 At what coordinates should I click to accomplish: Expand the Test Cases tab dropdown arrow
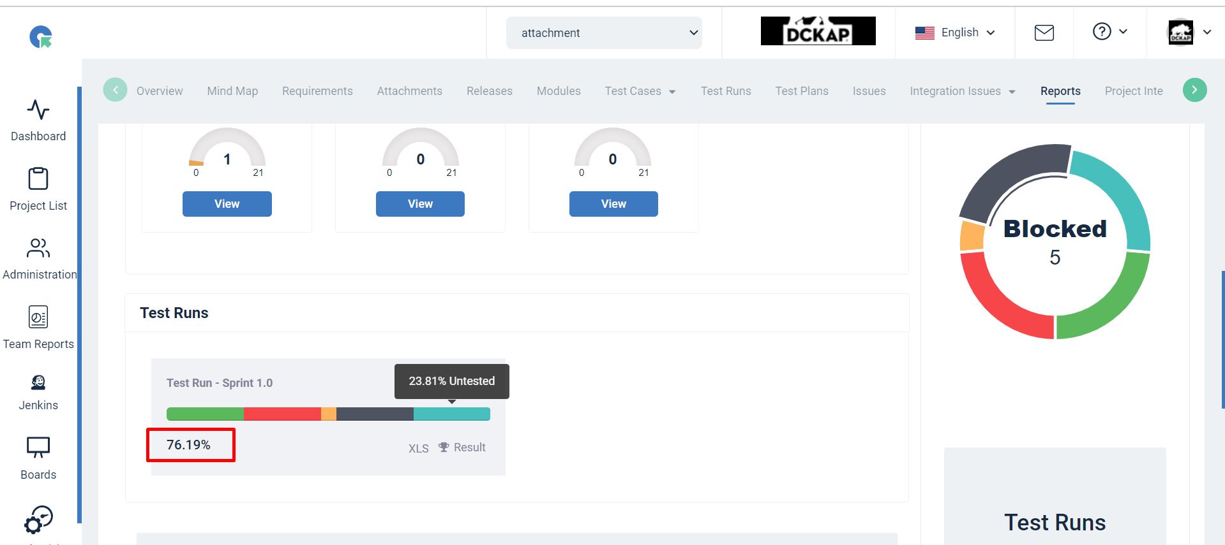click(672, 92)
